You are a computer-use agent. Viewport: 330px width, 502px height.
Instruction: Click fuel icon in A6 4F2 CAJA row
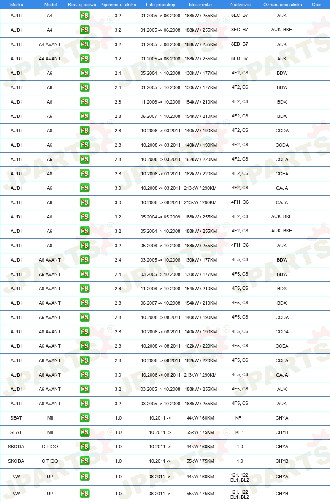point(85,188)
